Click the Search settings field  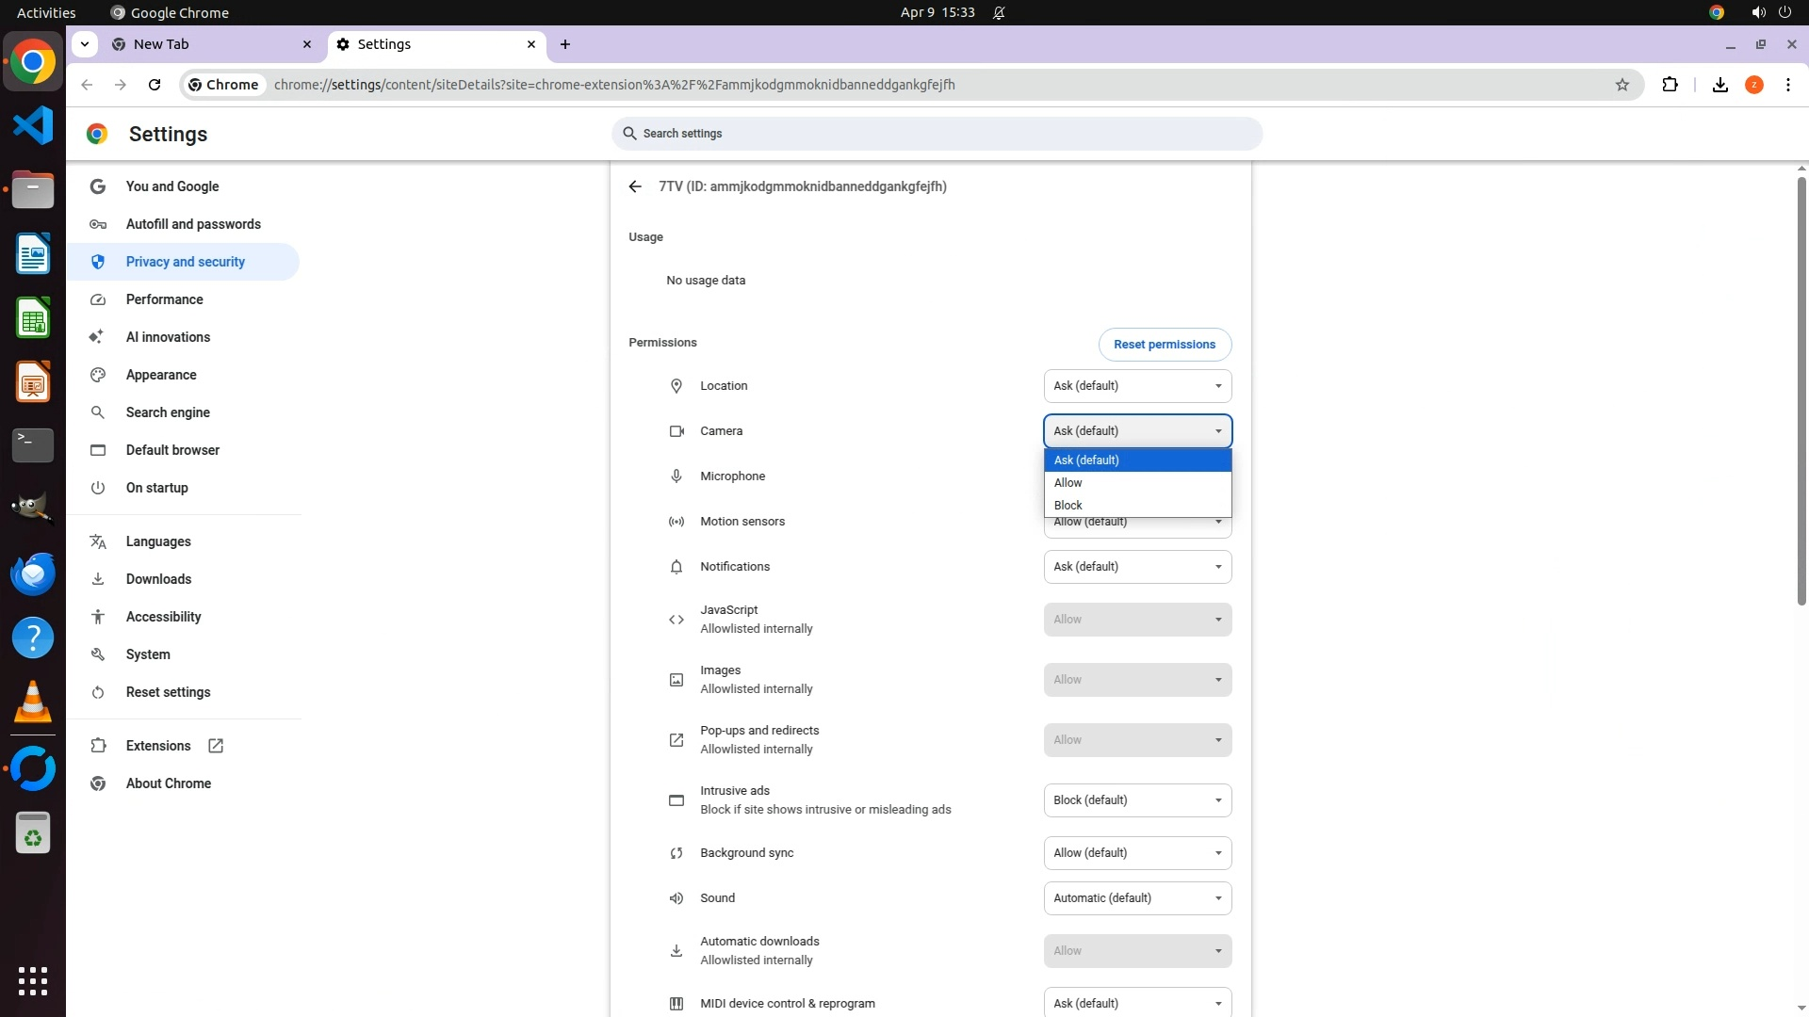tap(937, 134)
